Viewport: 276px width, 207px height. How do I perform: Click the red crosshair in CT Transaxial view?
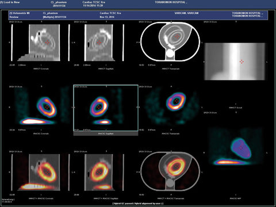[177, 36]
